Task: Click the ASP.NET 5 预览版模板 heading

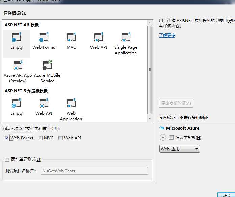Action: point(26,91)
